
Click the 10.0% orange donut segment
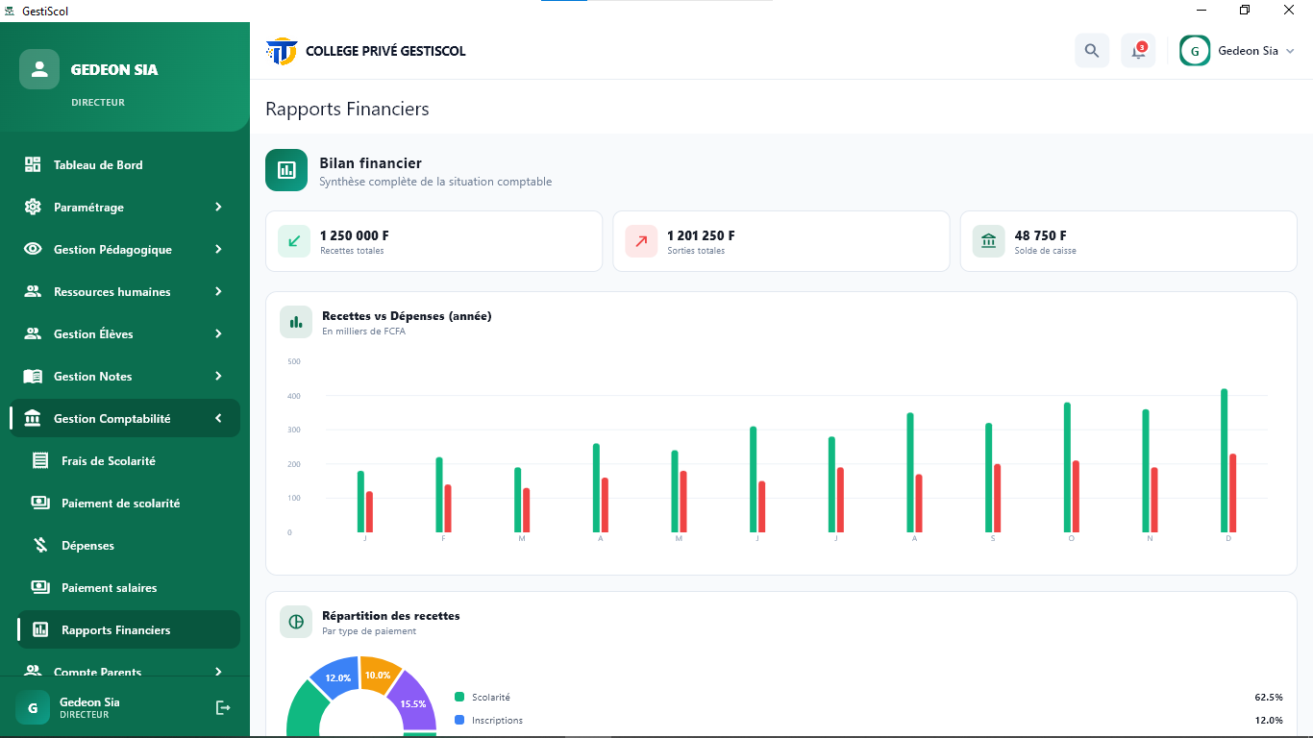tap(379, 674)
